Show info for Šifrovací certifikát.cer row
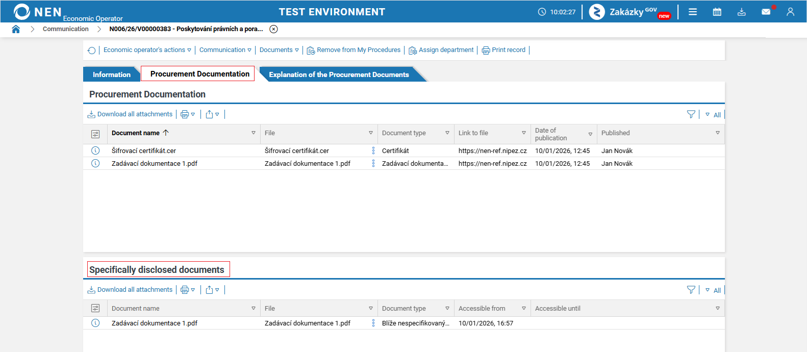807x352 pixels. 95,150
